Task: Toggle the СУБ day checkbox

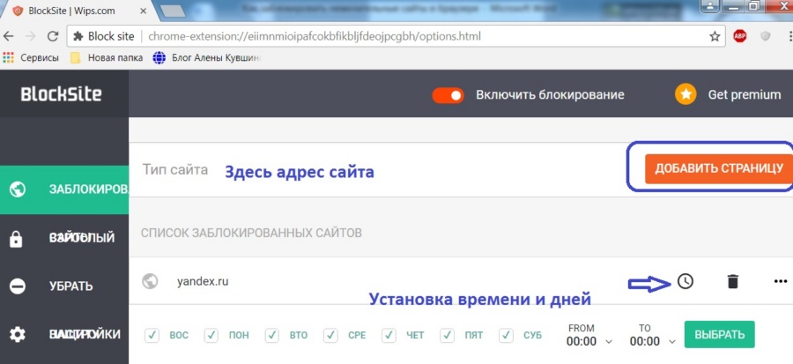Action: 507,335
